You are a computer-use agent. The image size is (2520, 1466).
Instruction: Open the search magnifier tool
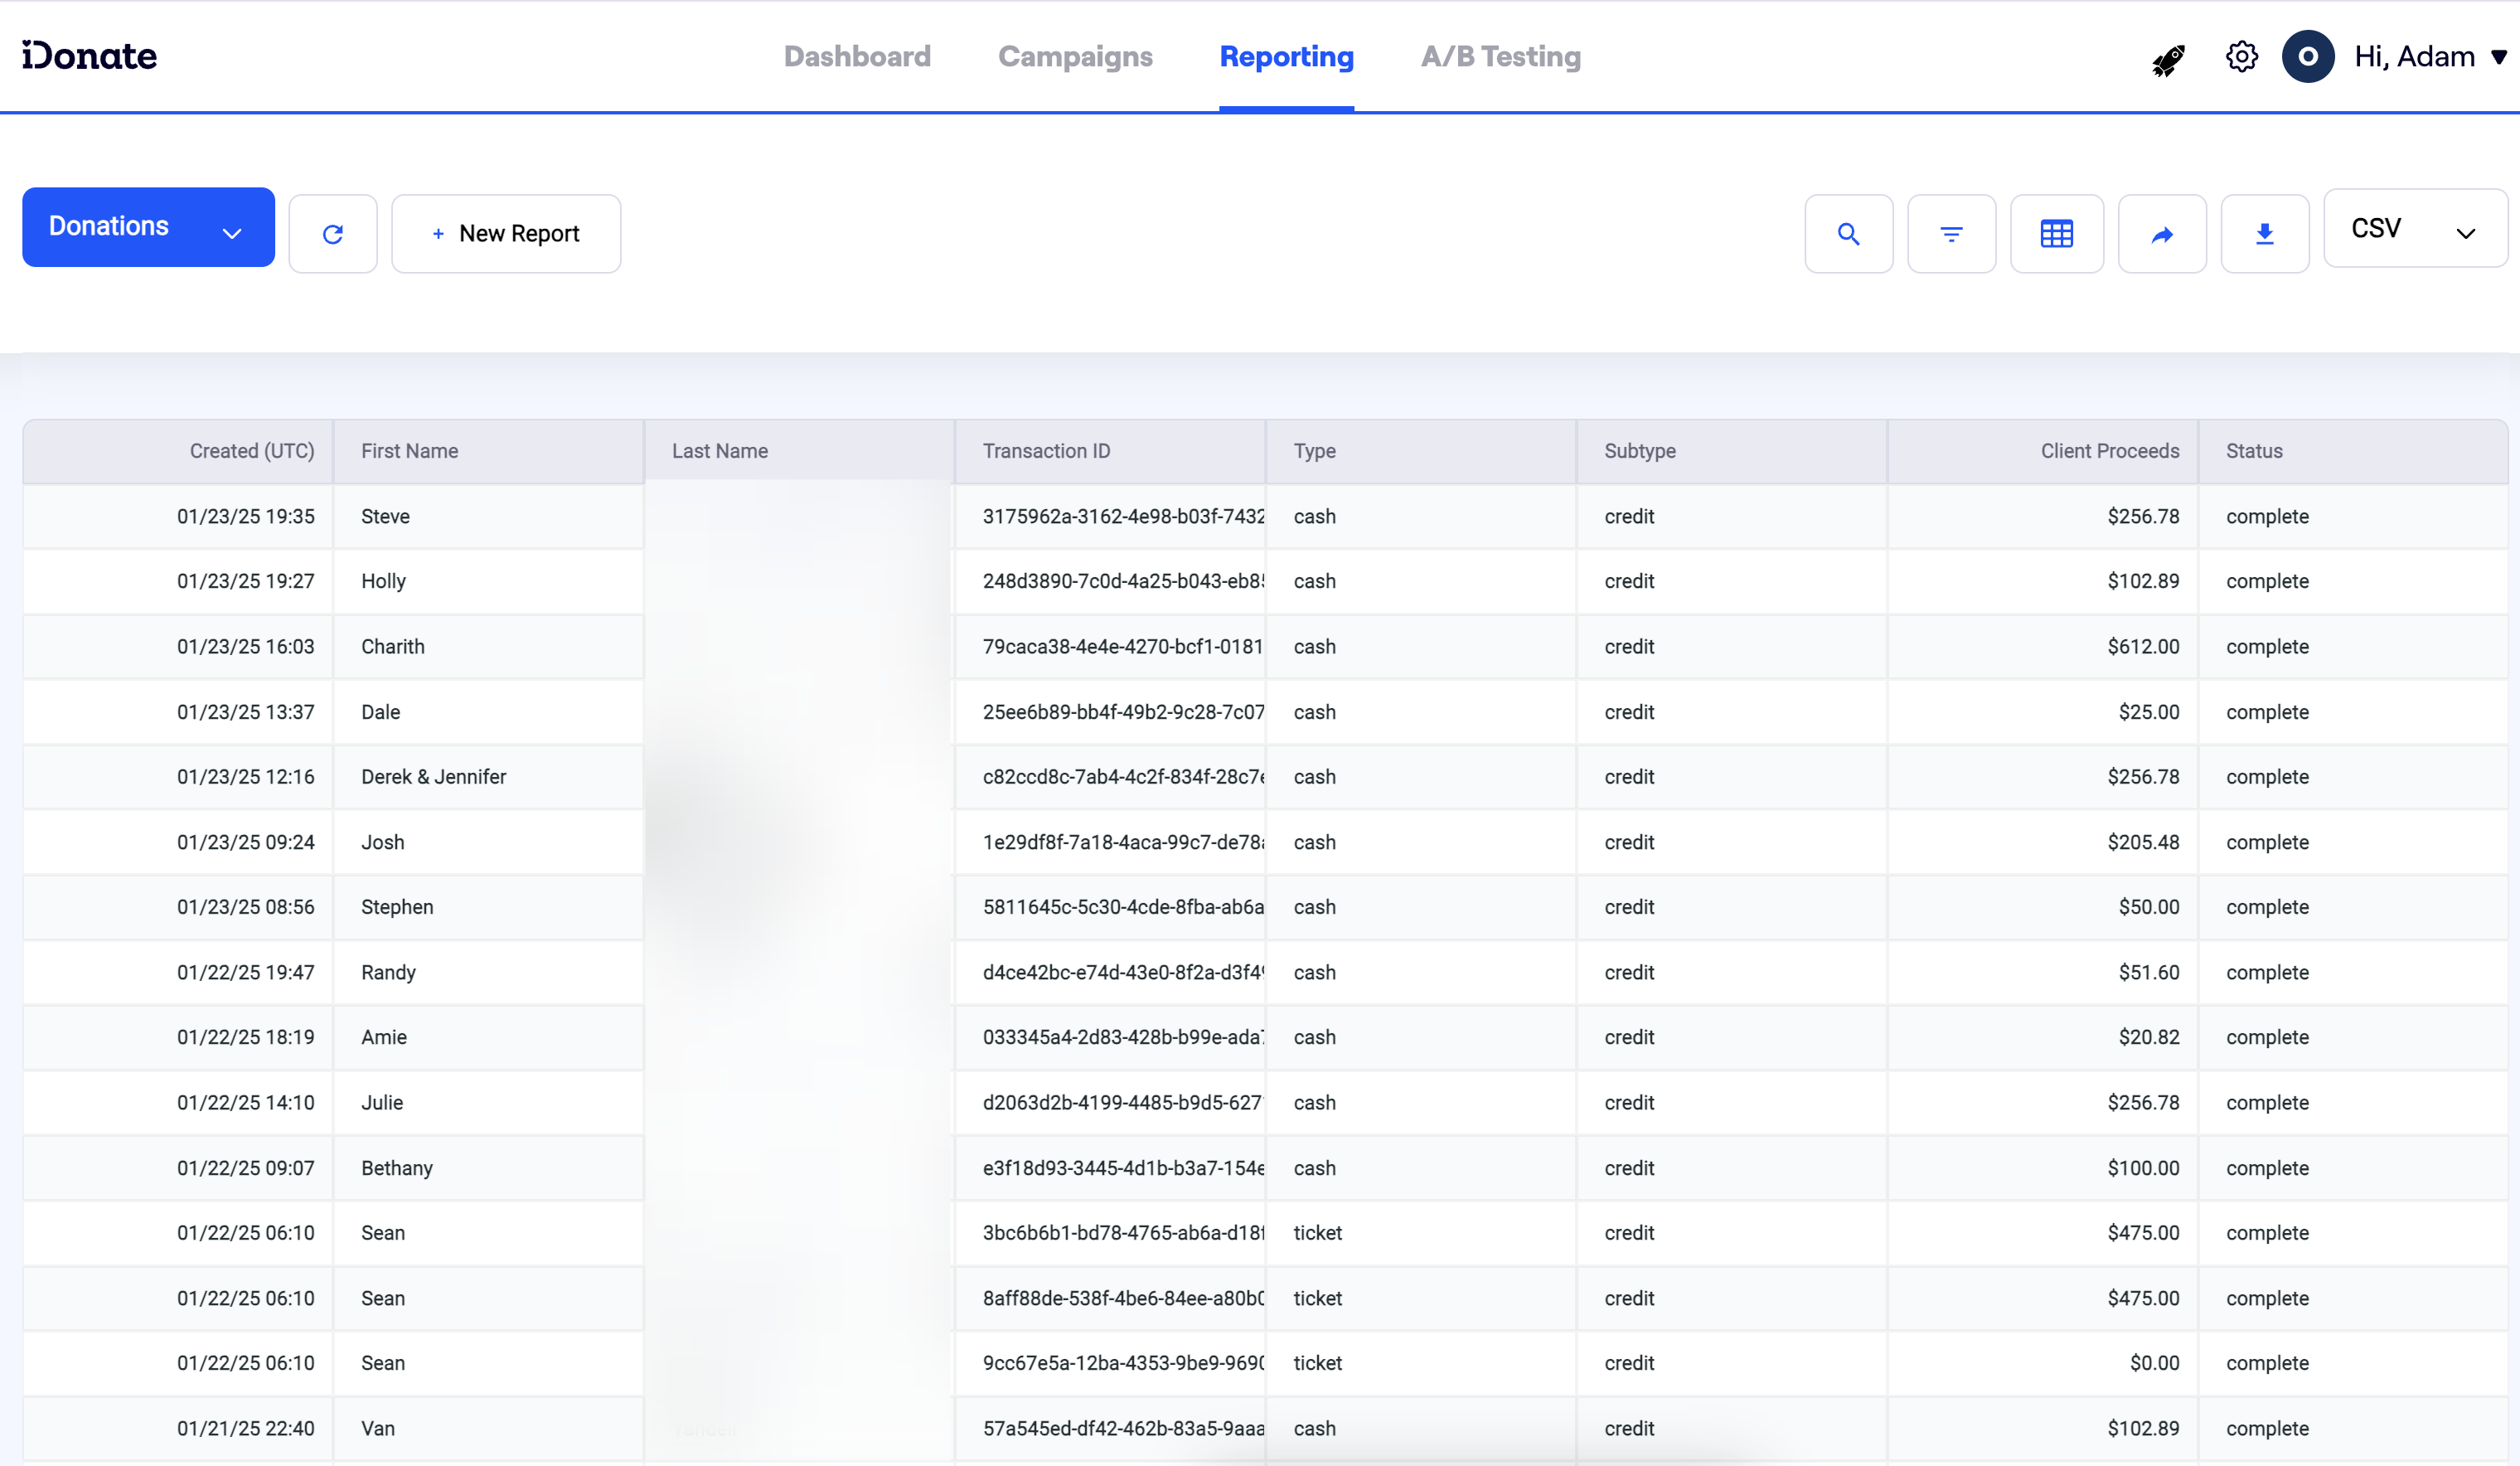[1848, 234]
